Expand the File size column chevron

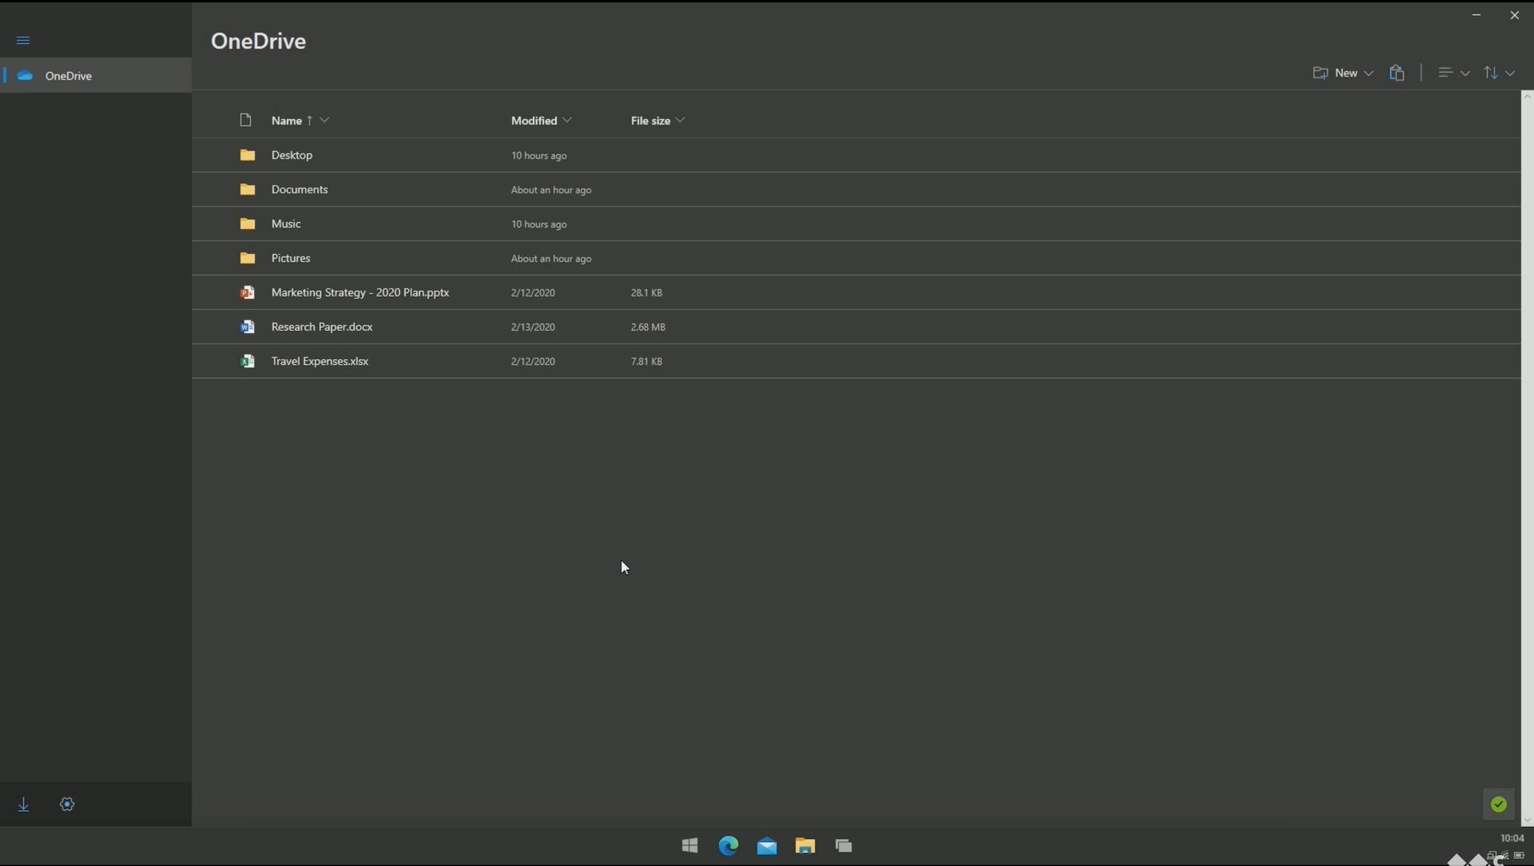(680, 121)
